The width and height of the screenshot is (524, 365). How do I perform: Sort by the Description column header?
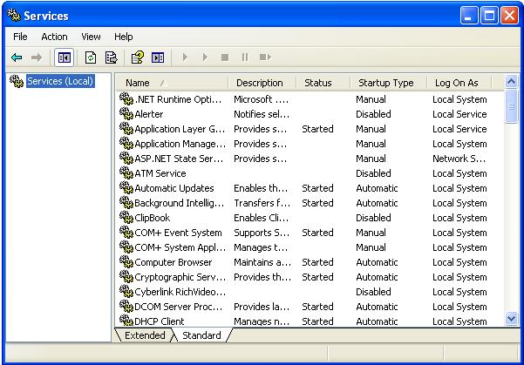pyautogui.click(x=262, y=83)
